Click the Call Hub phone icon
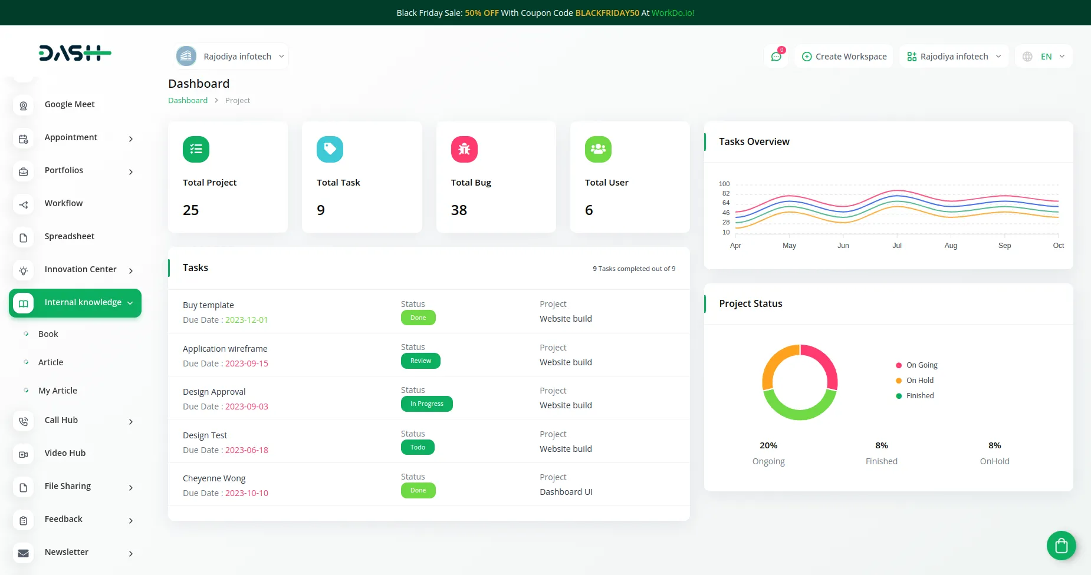 coord(24,421)
